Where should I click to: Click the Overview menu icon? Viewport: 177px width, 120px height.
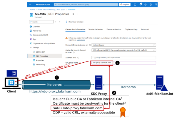(31, 27)
